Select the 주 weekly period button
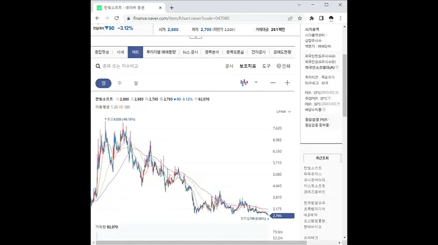The width and height of the screenshot is (438, 245). click(120, 83)
